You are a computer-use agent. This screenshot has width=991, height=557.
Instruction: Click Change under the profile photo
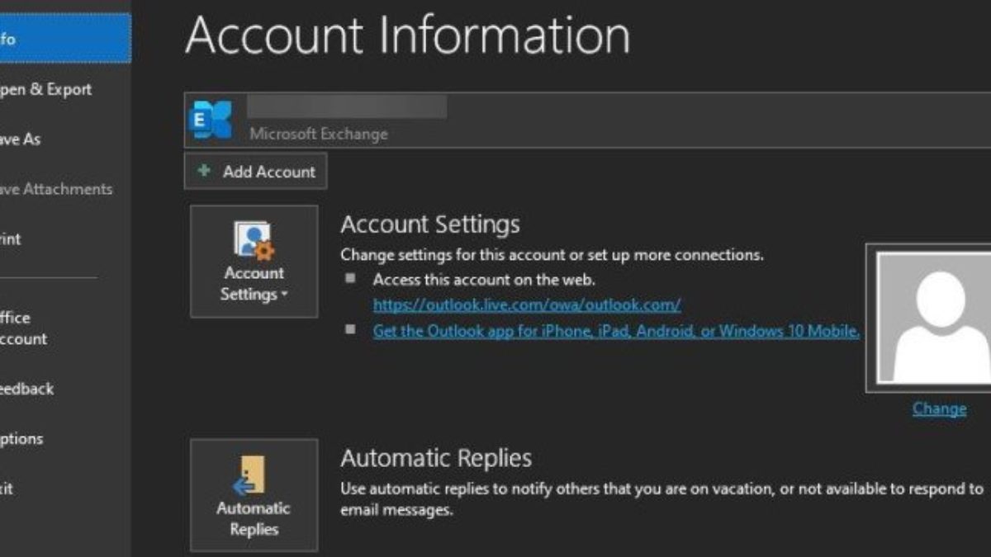pyautogui.click(x=939, y=408)
